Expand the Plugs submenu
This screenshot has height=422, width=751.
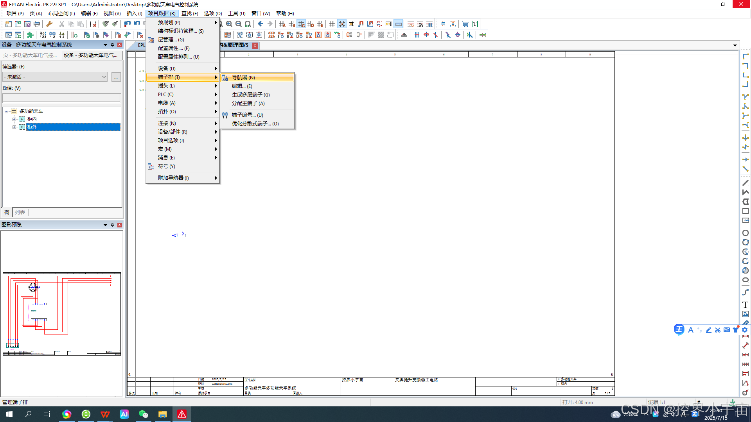tap(182, 86)
